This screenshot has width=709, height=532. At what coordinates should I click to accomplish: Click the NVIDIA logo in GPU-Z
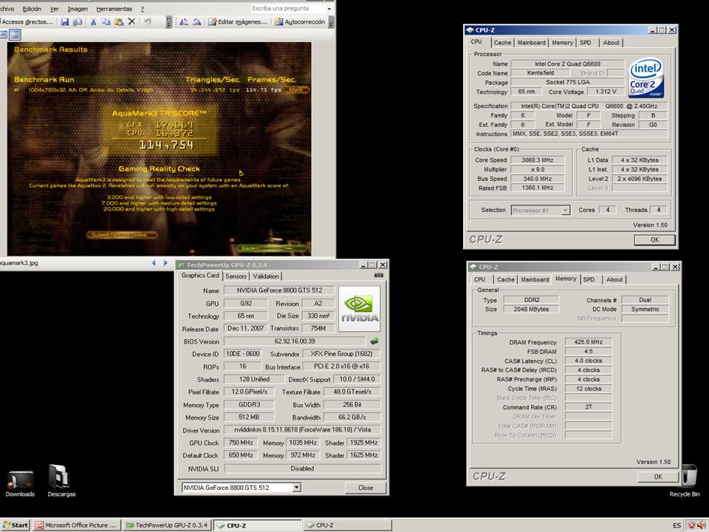tap(360, 309)
